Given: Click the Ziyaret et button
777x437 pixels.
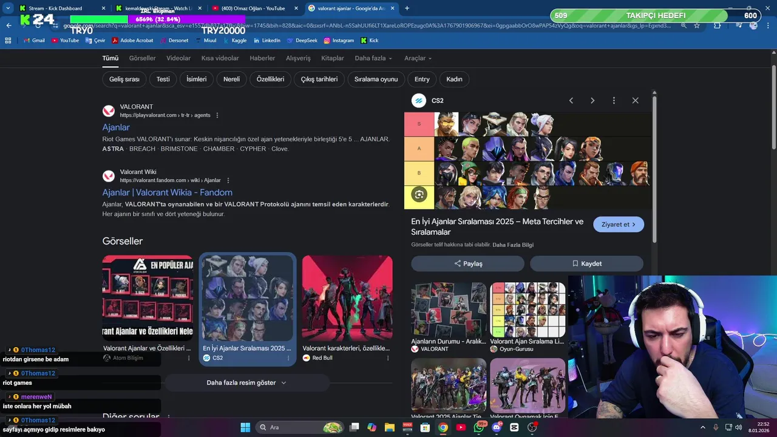Looking at the screenshot, I should click(x=619, y=225).
